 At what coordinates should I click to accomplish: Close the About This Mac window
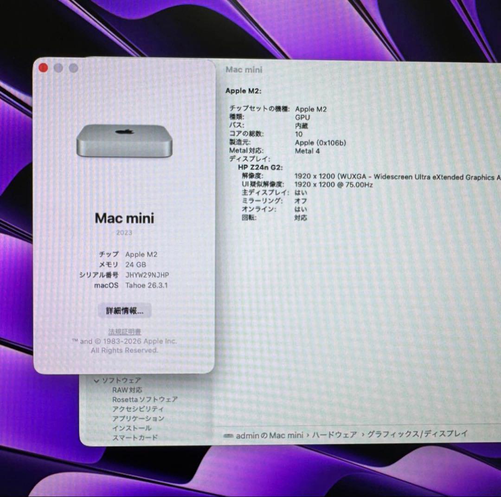(x=43, y=68)
